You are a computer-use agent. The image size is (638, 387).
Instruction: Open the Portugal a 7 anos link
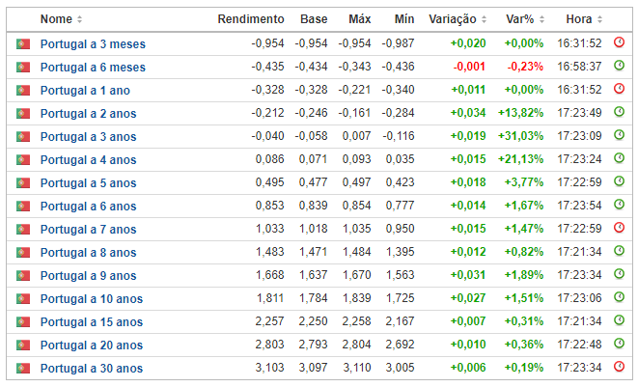(x=88, y=230)
